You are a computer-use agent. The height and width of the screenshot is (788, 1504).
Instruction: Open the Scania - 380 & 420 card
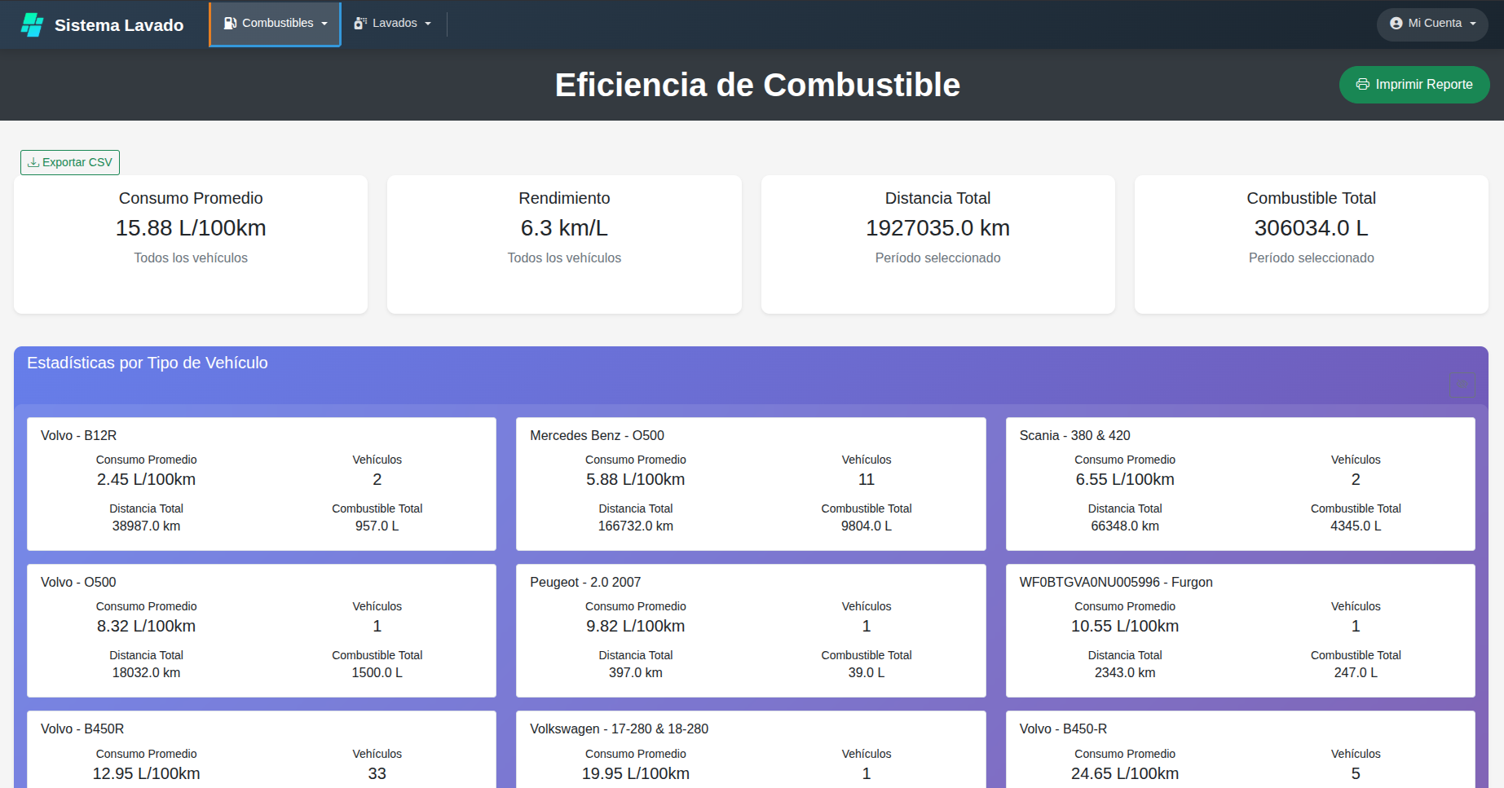[1240, 484]
